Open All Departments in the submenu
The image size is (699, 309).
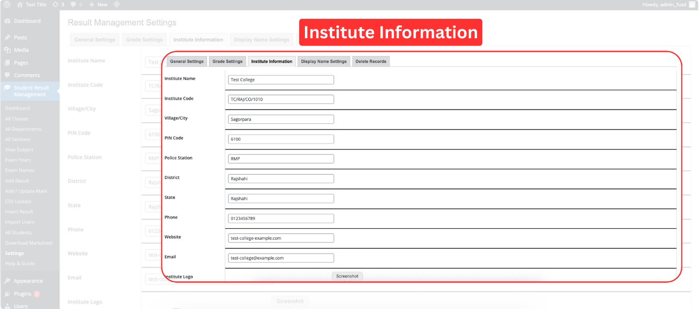click(23, 129)
